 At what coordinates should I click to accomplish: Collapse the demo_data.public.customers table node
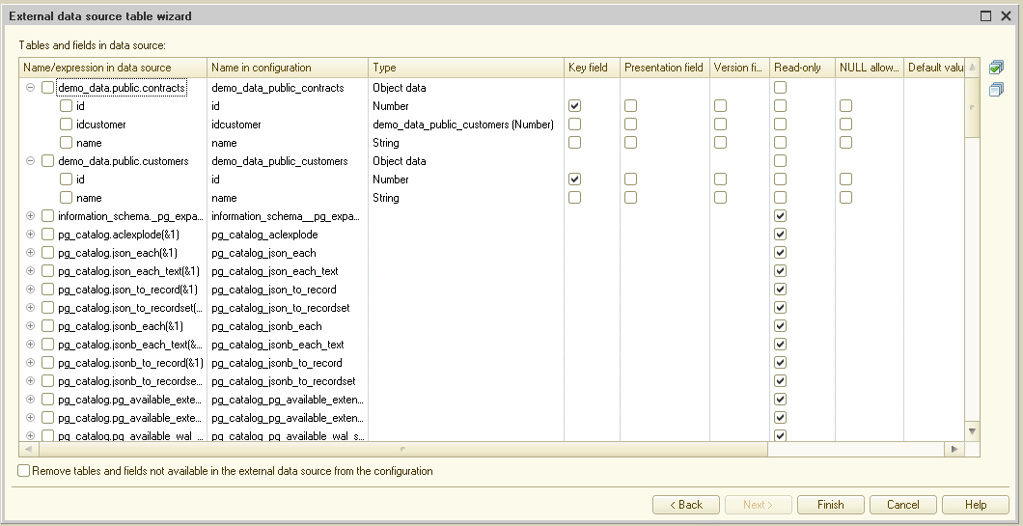tap(30, 161)
